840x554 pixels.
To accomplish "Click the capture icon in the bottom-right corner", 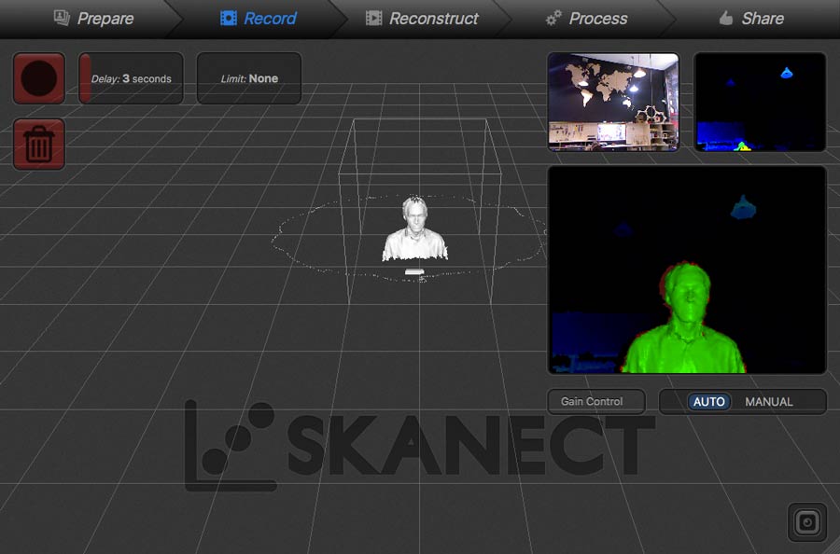I will 806,521.
